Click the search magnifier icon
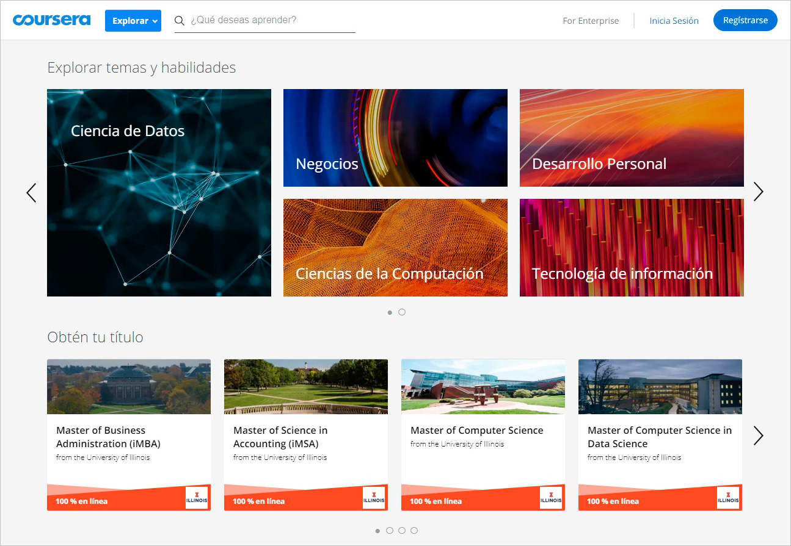The width and height of the screenshot is (791, 546). click(180, 21)
